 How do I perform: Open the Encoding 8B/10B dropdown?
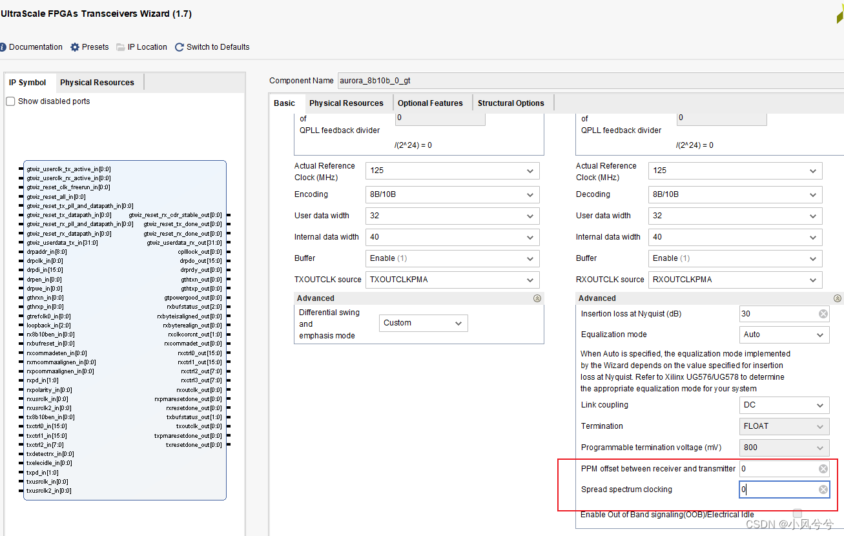click(x=453, y=194)
